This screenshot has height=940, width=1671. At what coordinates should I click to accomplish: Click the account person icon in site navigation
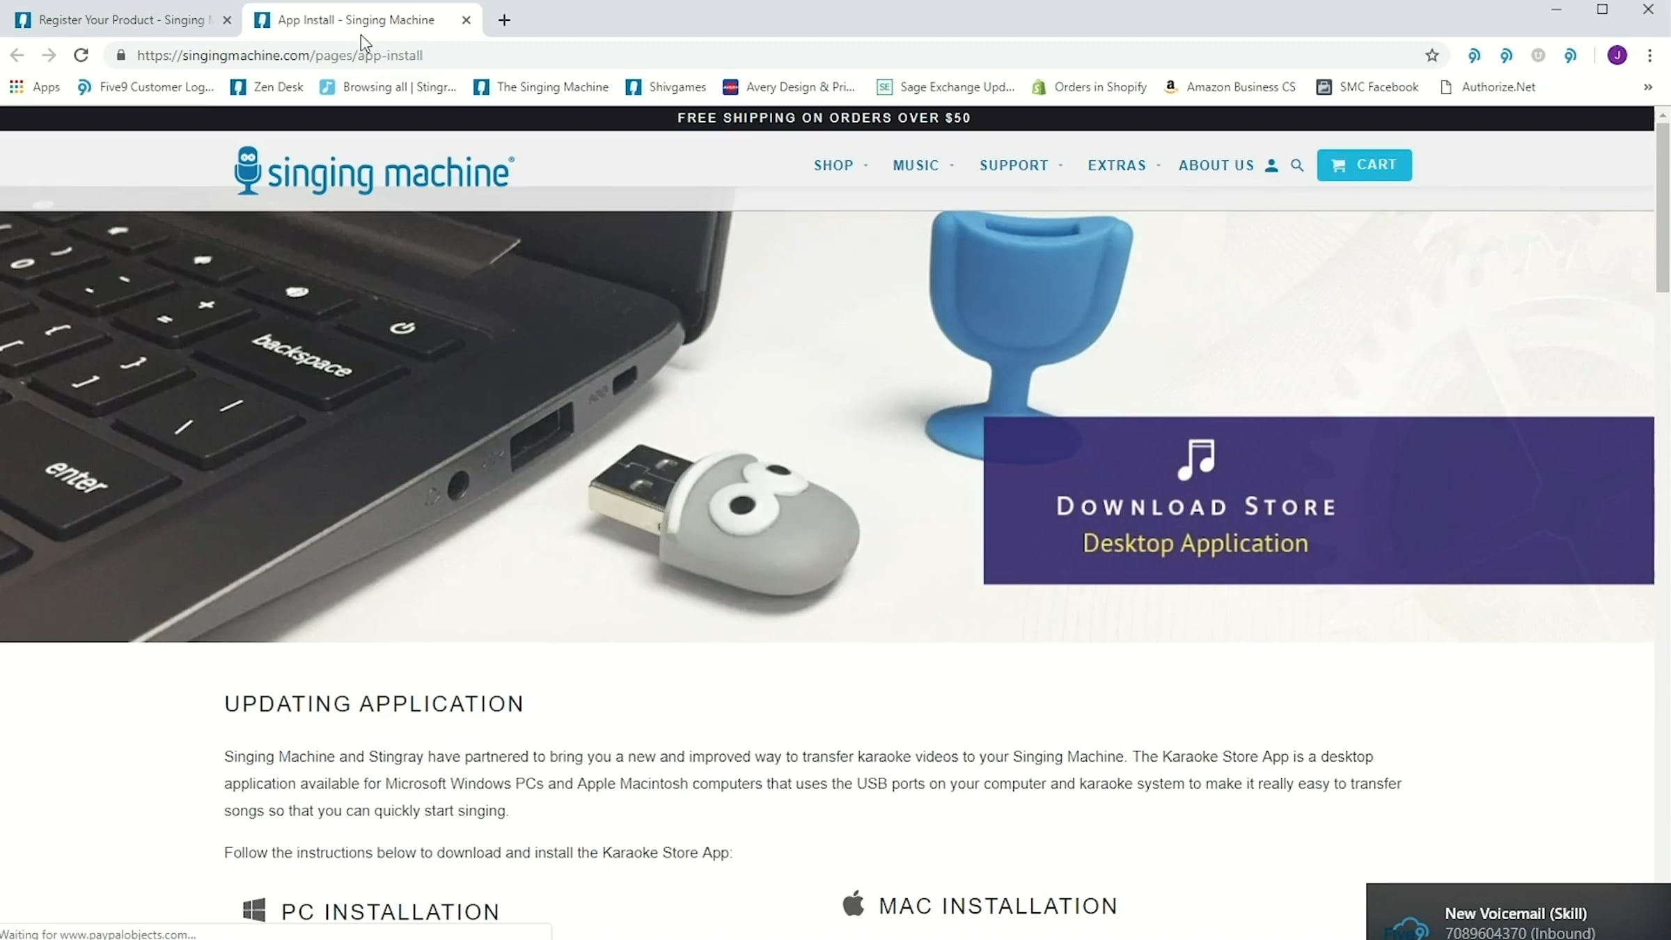point(1271,166)
